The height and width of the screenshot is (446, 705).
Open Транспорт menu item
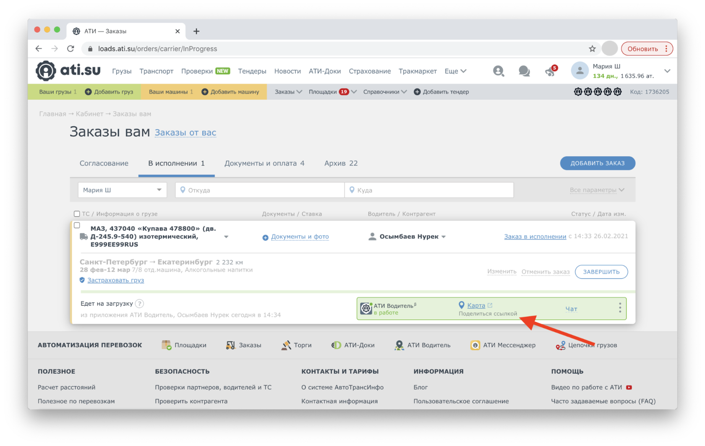tap(156, 71)
